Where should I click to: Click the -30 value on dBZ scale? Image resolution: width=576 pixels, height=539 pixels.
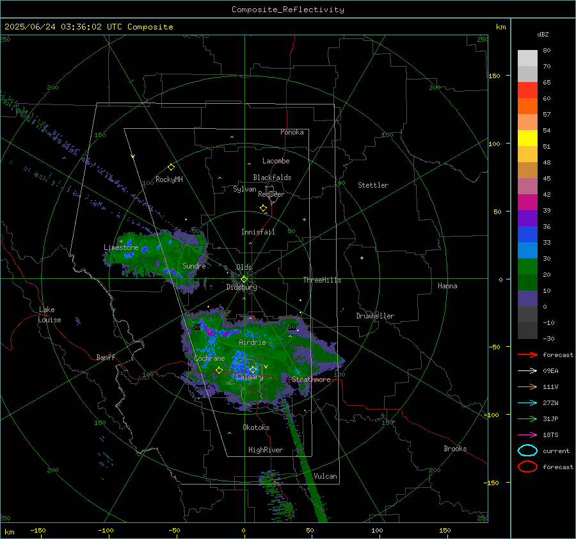[x=548, y=338]
